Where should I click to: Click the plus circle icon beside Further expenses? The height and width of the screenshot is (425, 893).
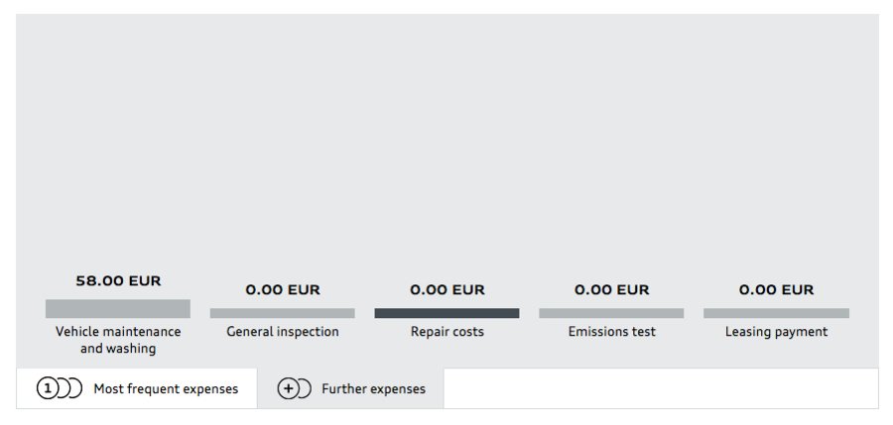coord(294,388)
